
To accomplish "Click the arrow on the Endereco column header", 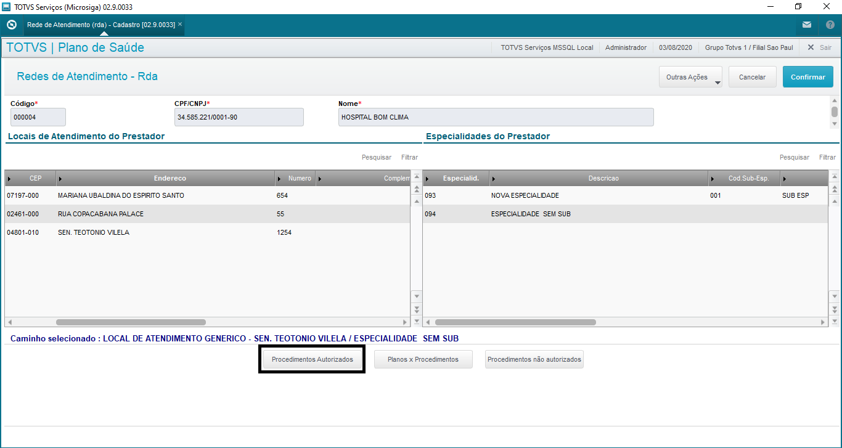I will [60, 179].
